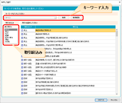Select row 品質不良により返品を受けた(掛代金と相殺)

click(x=68, y=67)
